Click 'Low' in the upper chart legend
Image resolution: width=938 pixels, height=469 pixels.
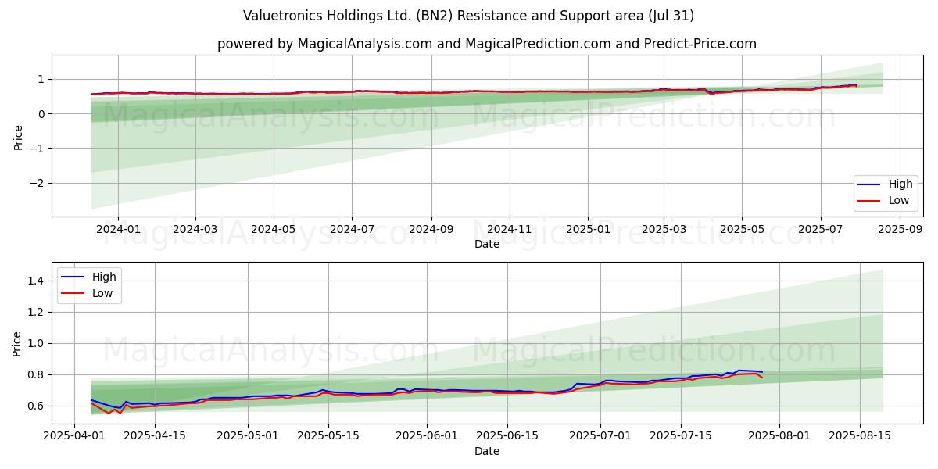coord(899,200)
